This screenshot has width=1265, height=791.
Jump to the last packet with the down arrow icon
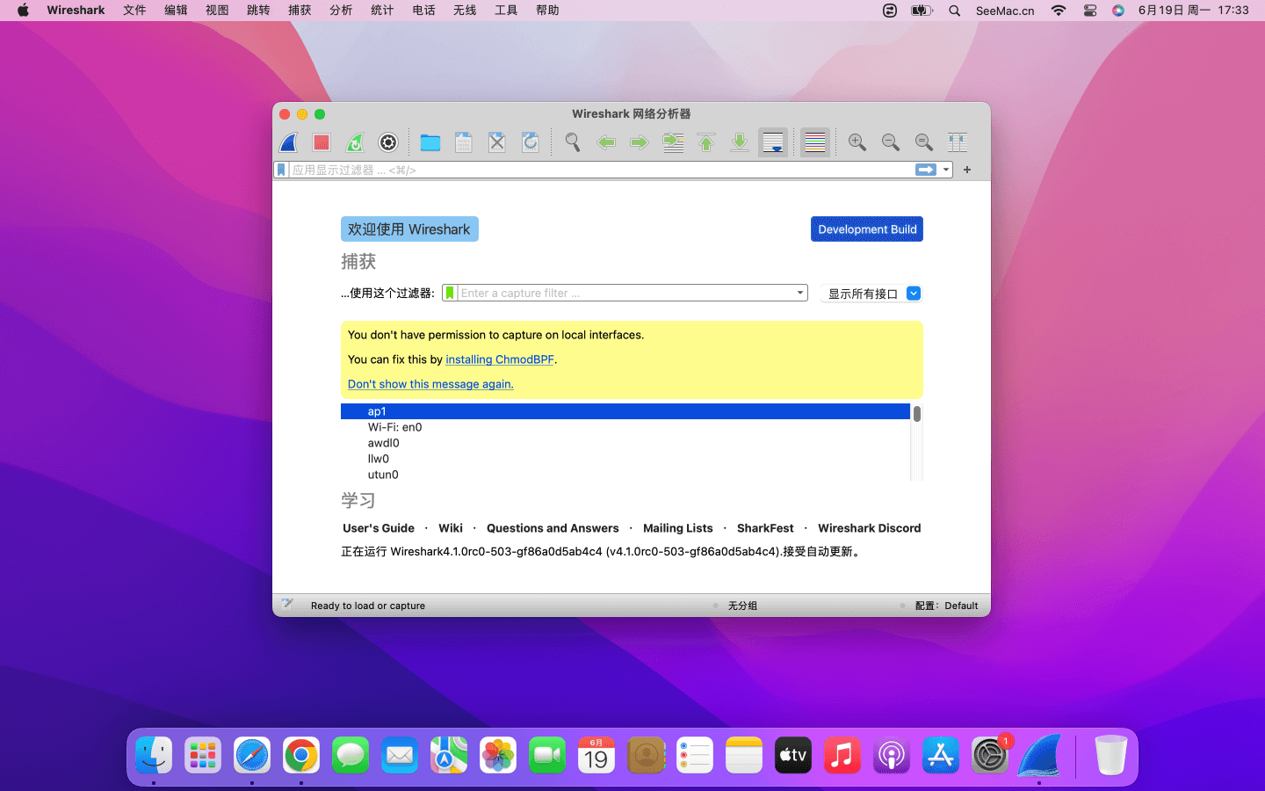tap(740, 142)
